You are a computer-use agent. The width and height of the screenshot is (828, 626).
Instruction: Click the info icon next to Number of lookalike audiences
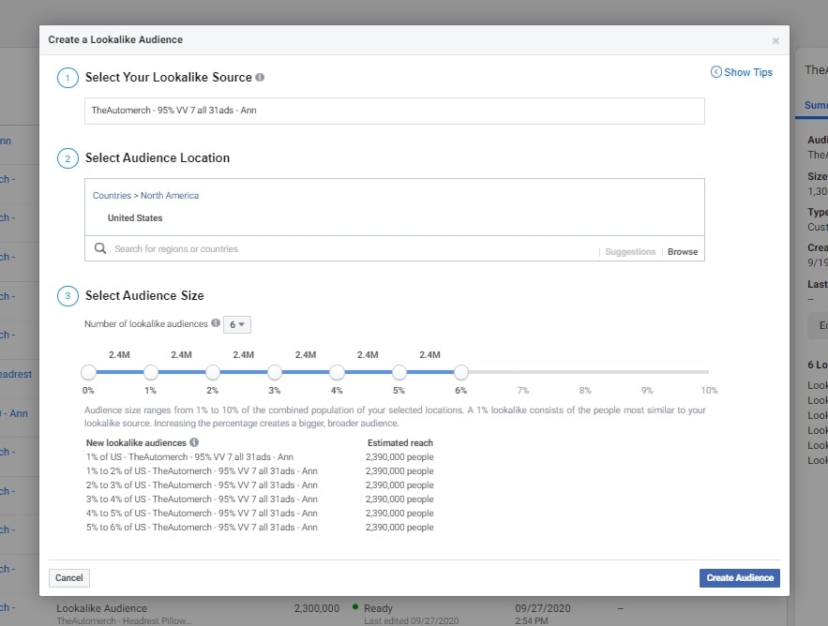click(216, 324)
